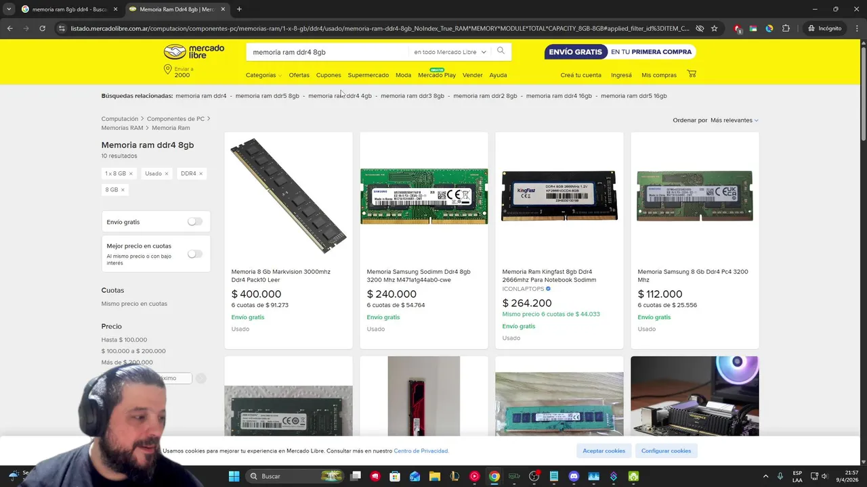Toggle the 'Mejor precio en cuotas' switch
The width and height of the screenshot is (867, 487).
195,254
